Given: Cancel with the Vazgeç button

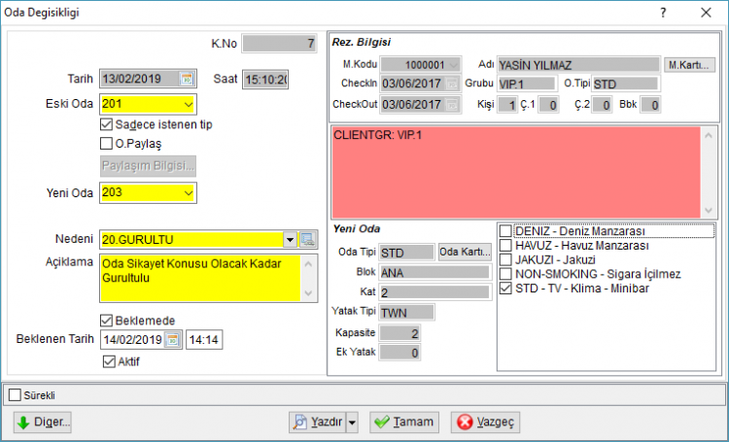Looking at the screenshot, I should 485,422.
